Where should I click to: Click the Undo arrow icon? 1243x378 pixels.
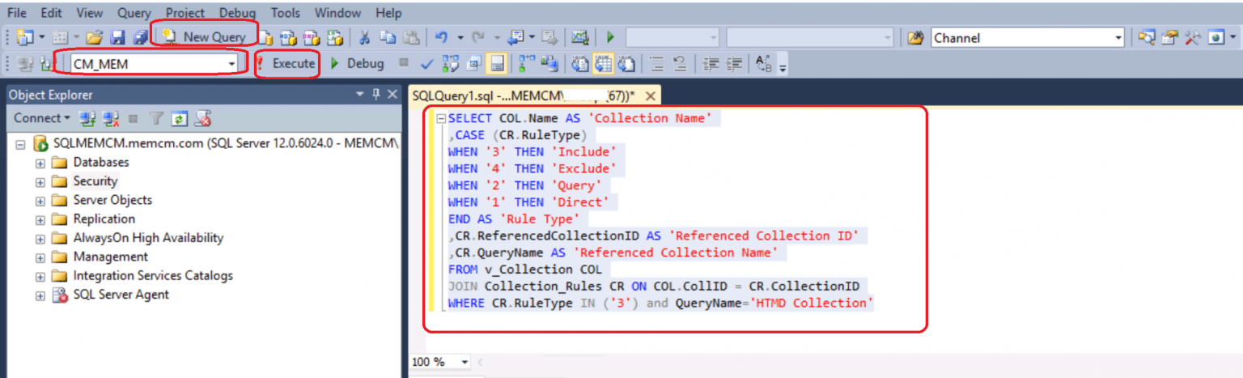click(441, 37)
